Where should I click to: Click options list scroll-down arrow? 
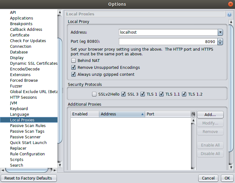60,164
